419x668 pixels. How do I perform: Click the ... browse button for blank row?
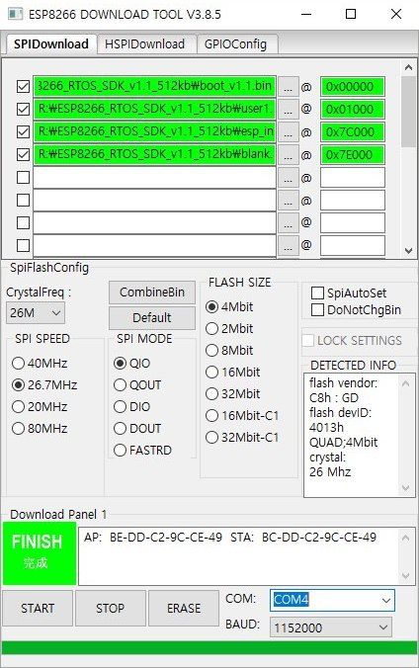pos(289,154)
